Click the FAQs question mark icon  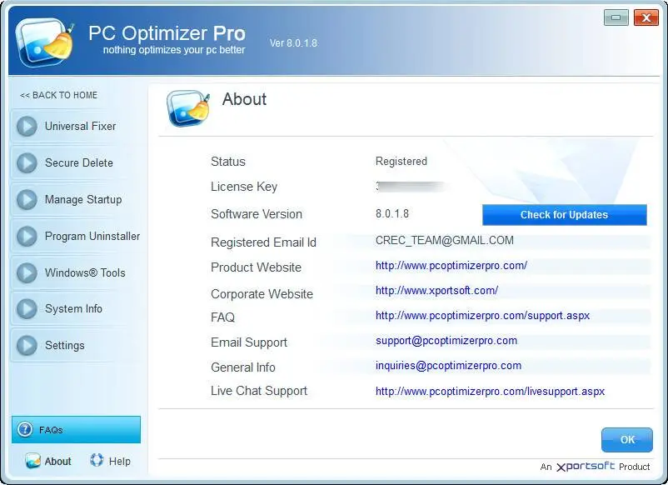tap(25, 429)
